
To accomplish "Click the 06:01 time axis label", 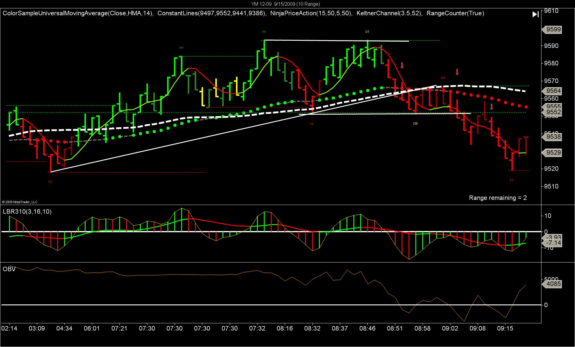I will pos(92,328).
